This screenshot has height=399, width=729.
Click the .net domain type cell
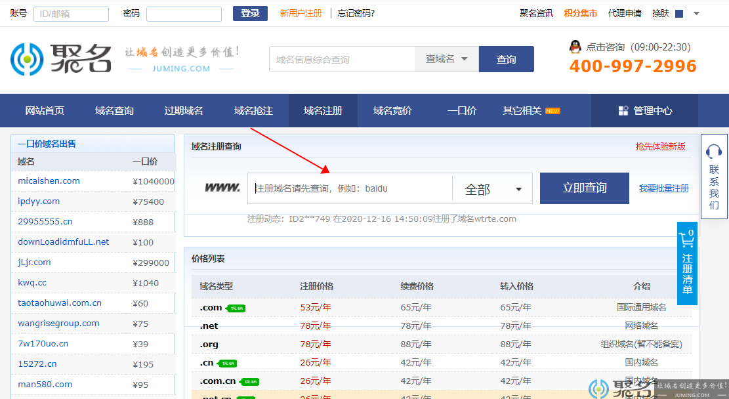pos(209,326)
